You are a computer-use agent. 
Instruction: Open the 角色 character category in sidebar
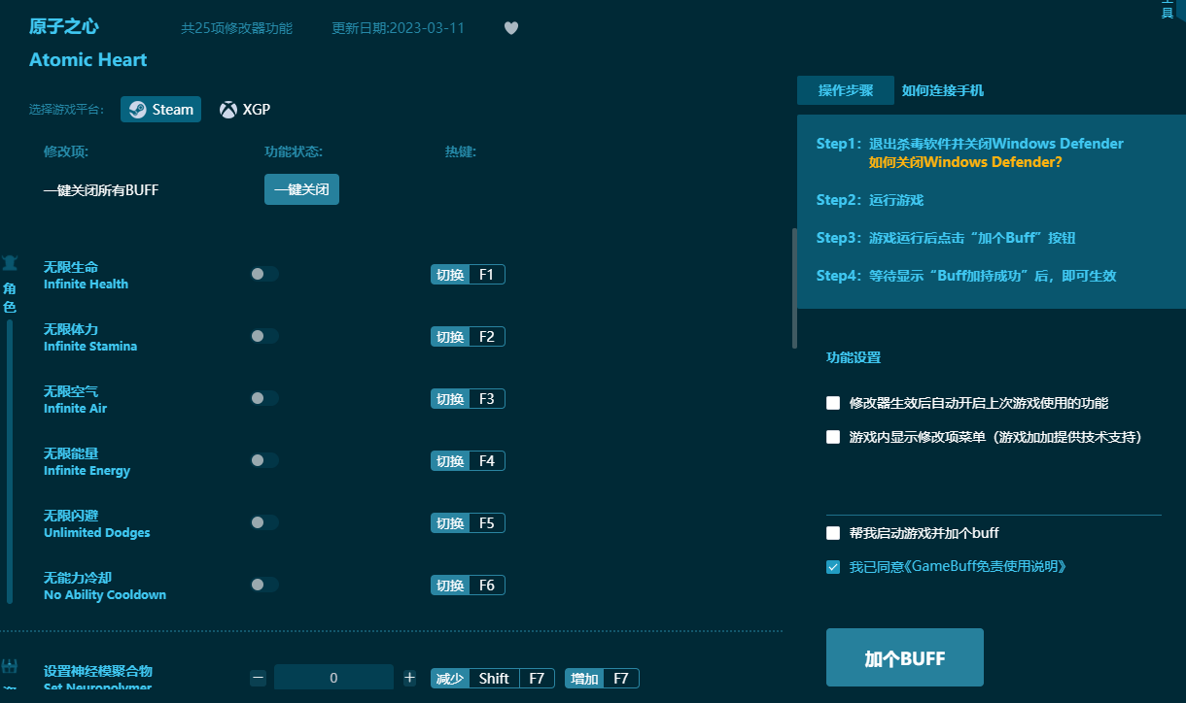pos(10,285)
